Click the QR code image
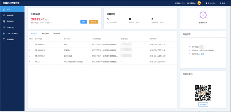This screenshot has height=112, width=231. point(203,93)
